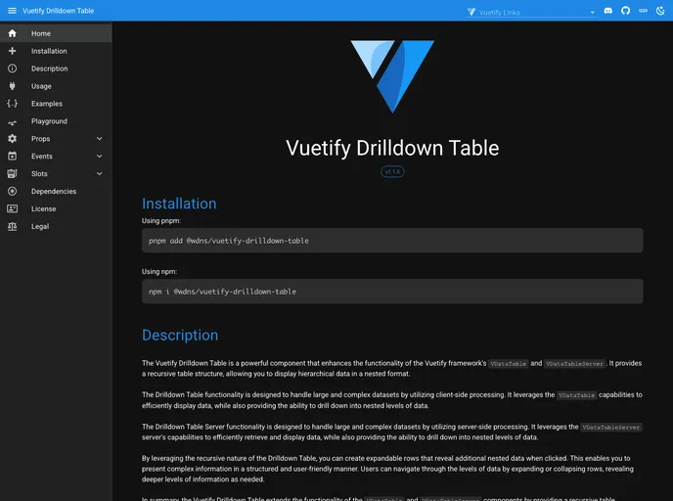Click the Description section heading link
This screenshot has width=673, height=501.
[x=180, y=335]
